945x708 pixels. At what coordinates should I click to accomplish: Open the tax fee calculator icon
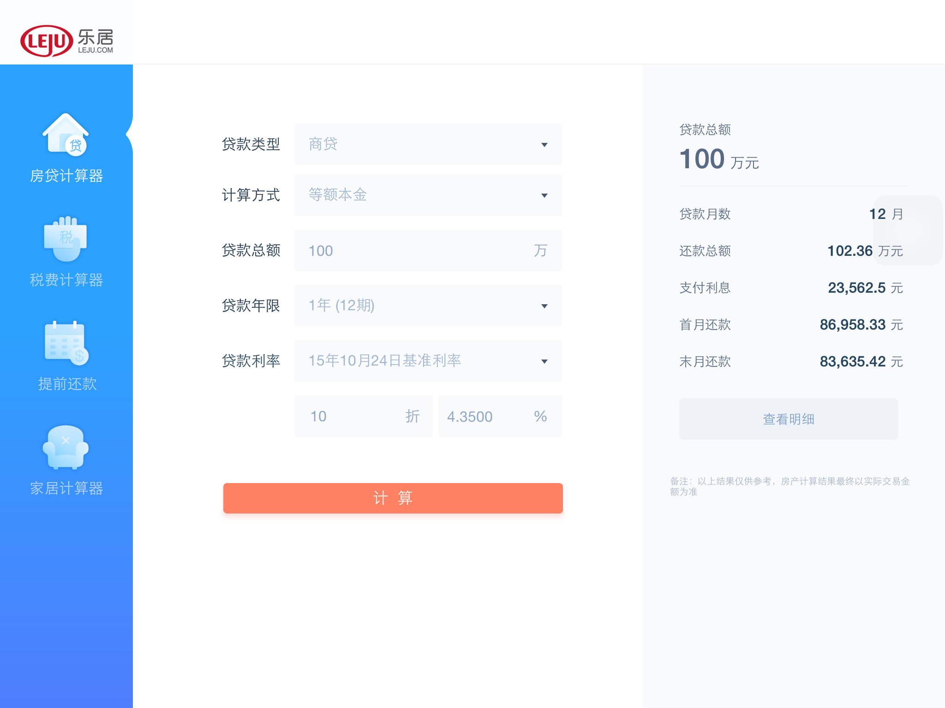[66, 239]
